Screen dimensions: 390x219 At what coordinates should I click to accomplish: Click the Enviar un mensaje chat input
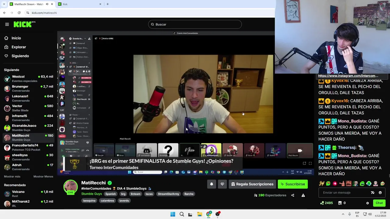pyautogui.click(x=345, y=193)
